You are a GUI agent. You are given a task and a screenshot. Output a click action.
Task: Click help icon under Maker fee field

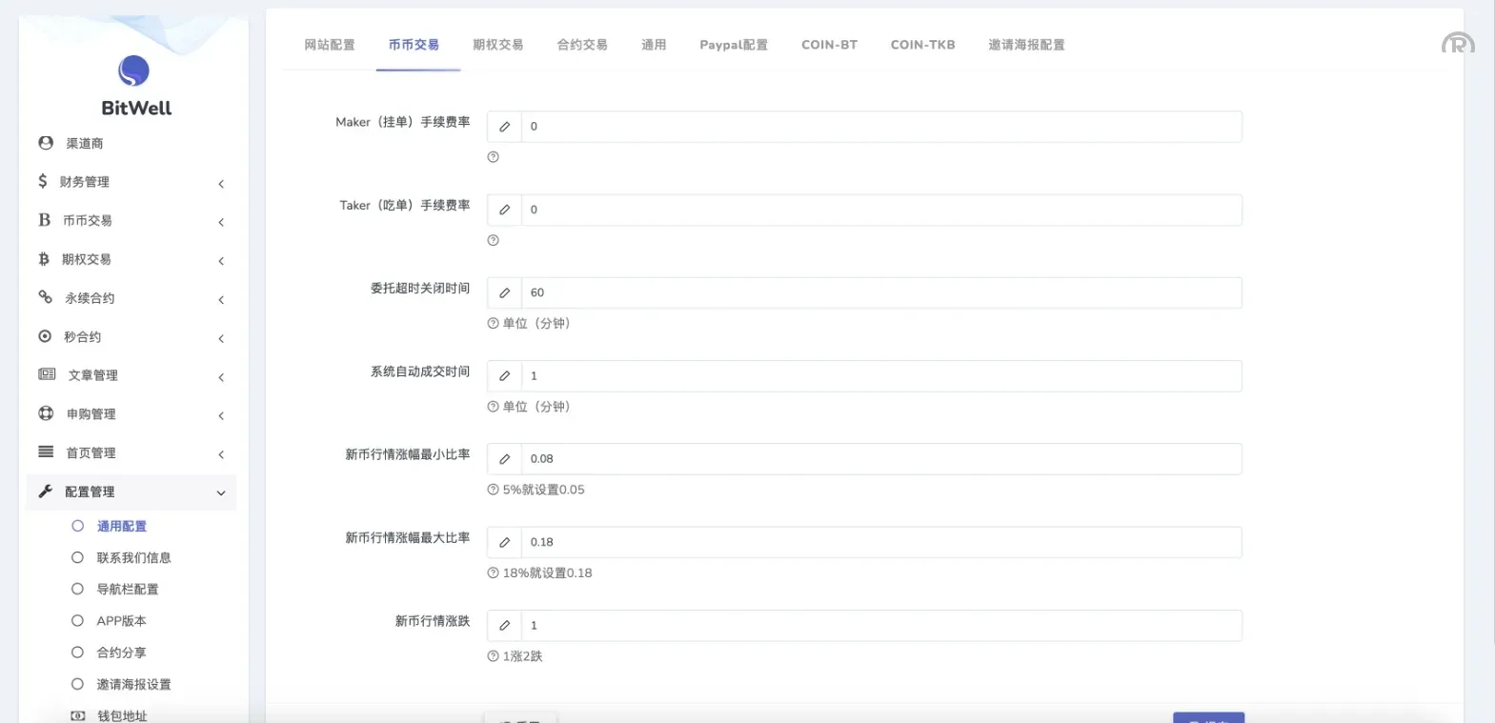click(x=494, y=157)
